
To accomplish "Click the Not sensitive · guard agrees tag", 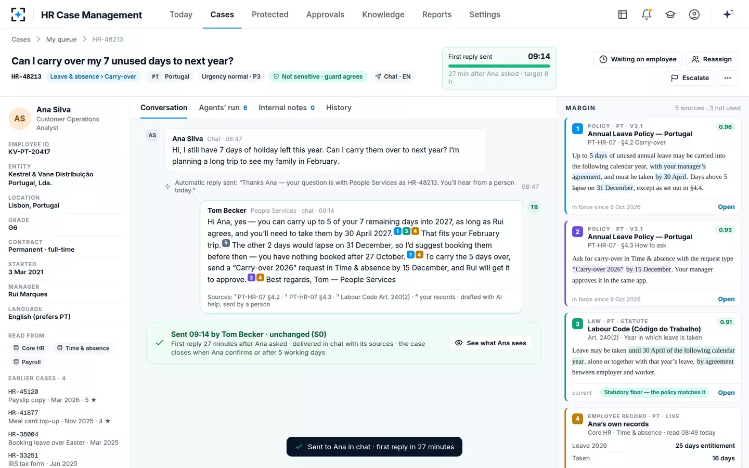I will [318, 76].
